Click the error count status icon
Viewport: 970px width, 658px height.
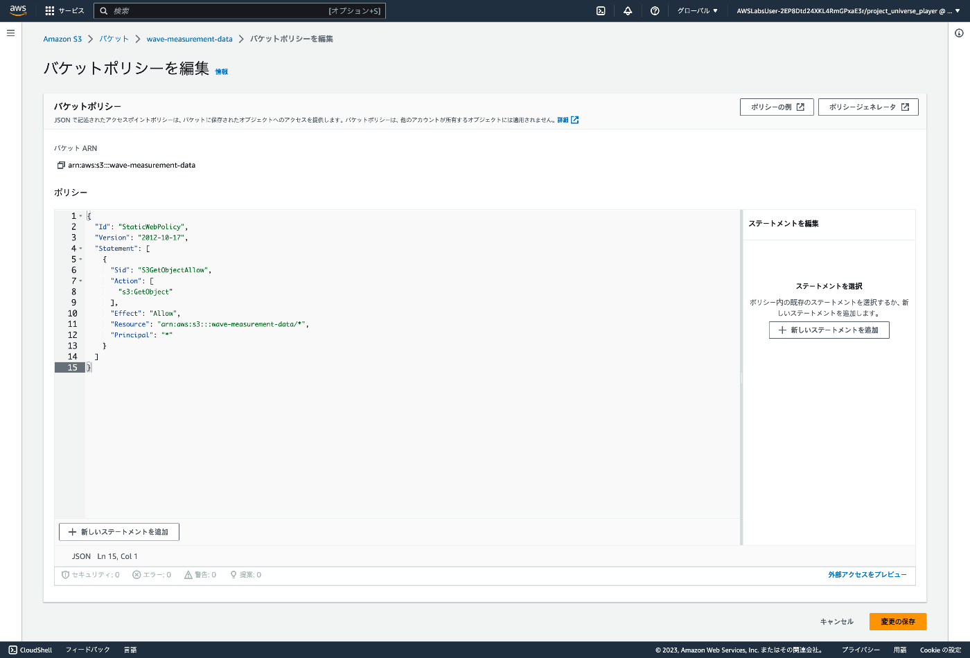(136, 575)
